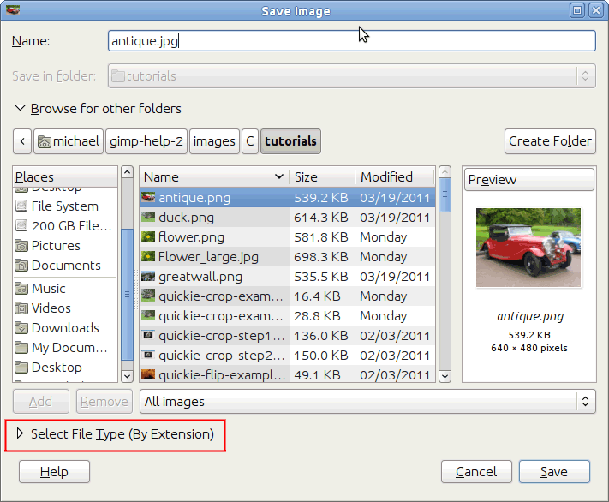This screenshot has height=502, width=609.
Task: Click the File System drive icon
Action: coord(21,206)
